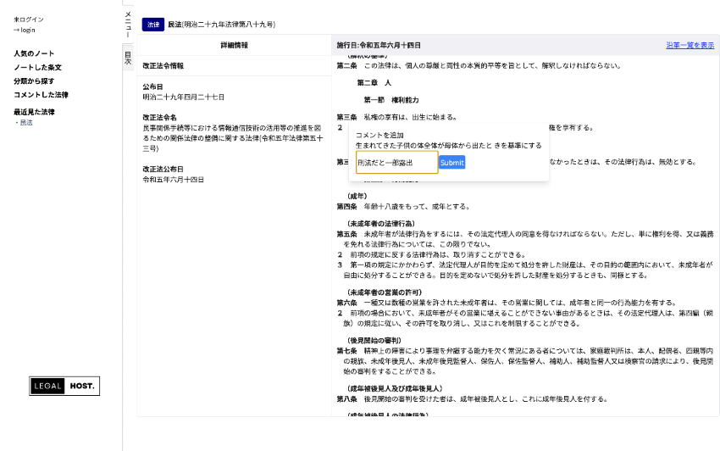Screen dimensions: 720x451
Task: Click the LEGAL HOST logo
Action: tap(64, 386)
